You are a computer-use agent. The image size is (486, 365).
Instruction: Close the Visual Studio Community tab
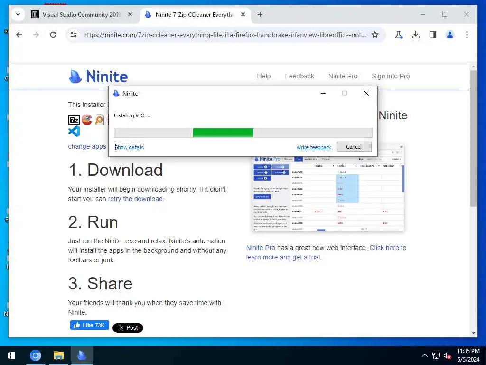coord(130,14)
